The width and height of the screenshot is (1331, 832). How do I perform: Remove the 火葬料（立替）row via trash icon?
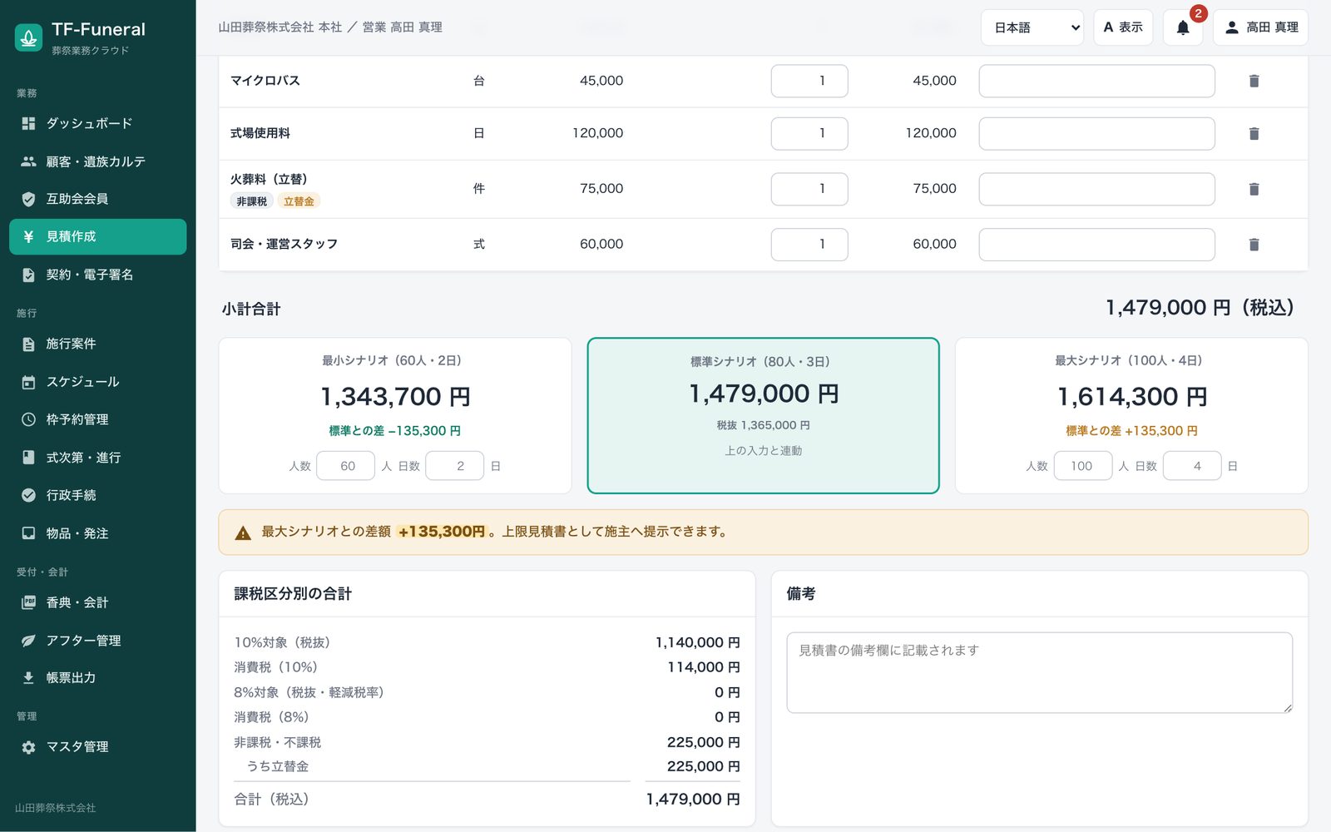coord(1254,189)
